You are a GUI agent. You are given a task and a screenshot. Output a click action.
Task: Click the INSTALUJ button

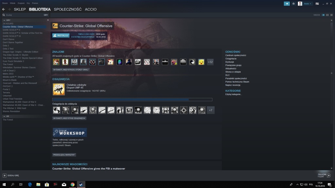coord(61,35)
